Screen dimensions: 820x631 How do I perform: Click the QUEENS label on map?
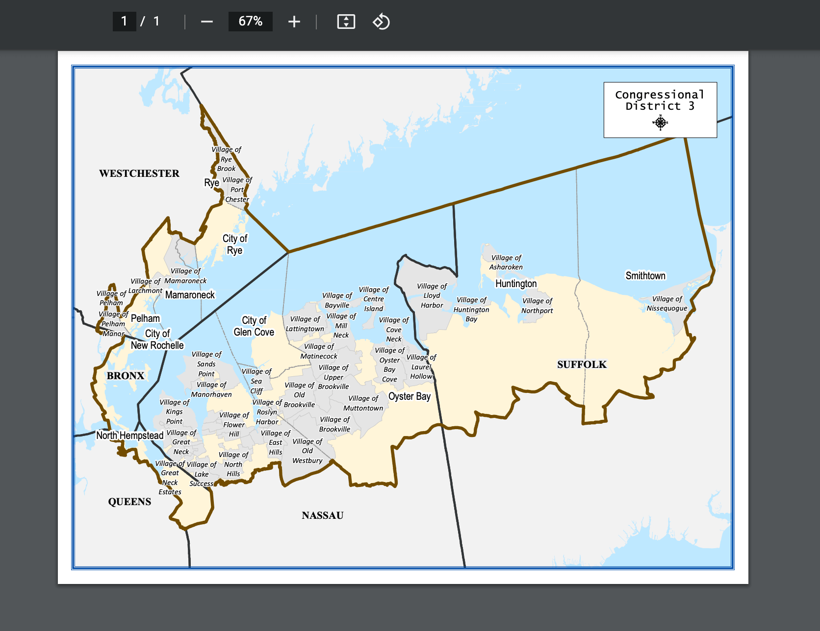[x=129, y=502]
